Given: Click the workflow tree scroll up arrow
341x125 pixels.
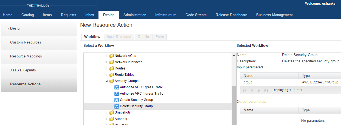Looking at the screenshot, I should click(x=234, y=55).
